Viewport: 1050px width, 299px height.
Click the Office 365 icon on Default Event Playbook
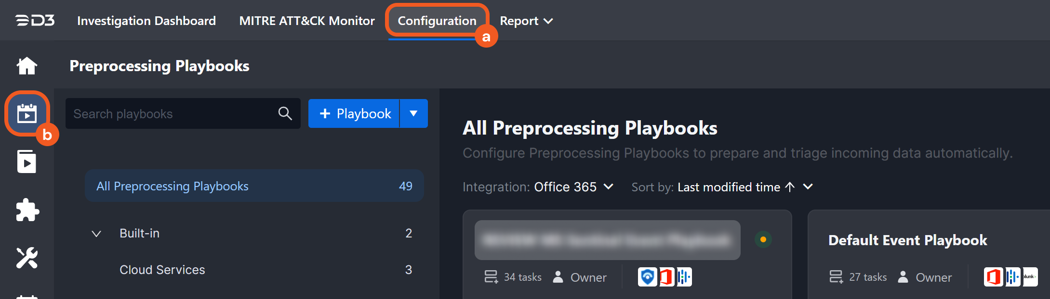993,277
